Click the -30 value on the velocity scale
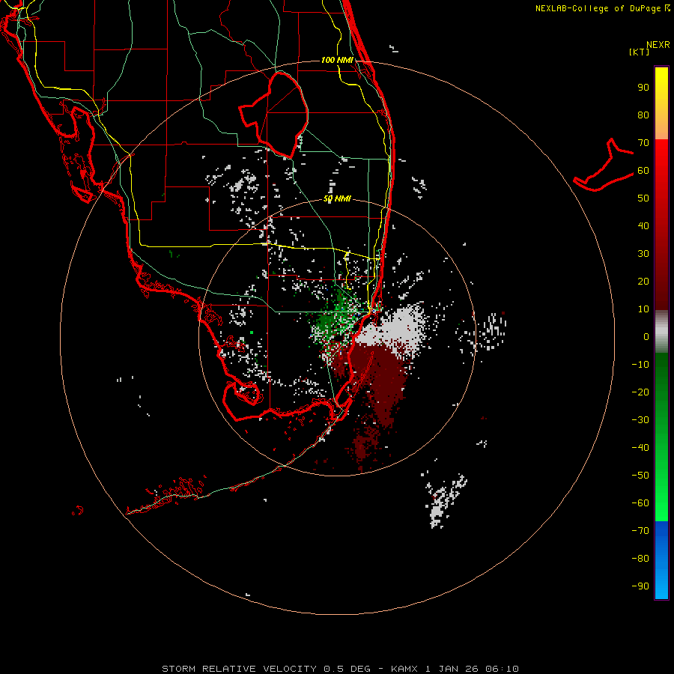Screen dimensions: 674x674 (640, 420)
